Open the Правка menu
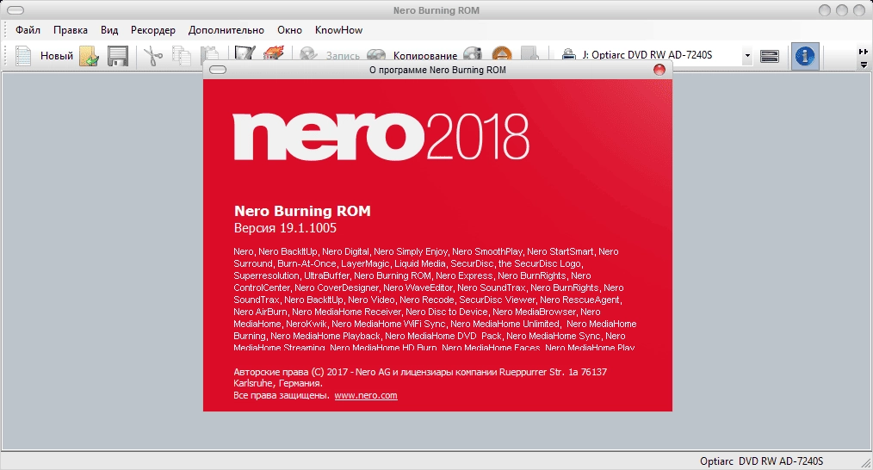The height and width of the screenshot is (470, 873). 70,30
